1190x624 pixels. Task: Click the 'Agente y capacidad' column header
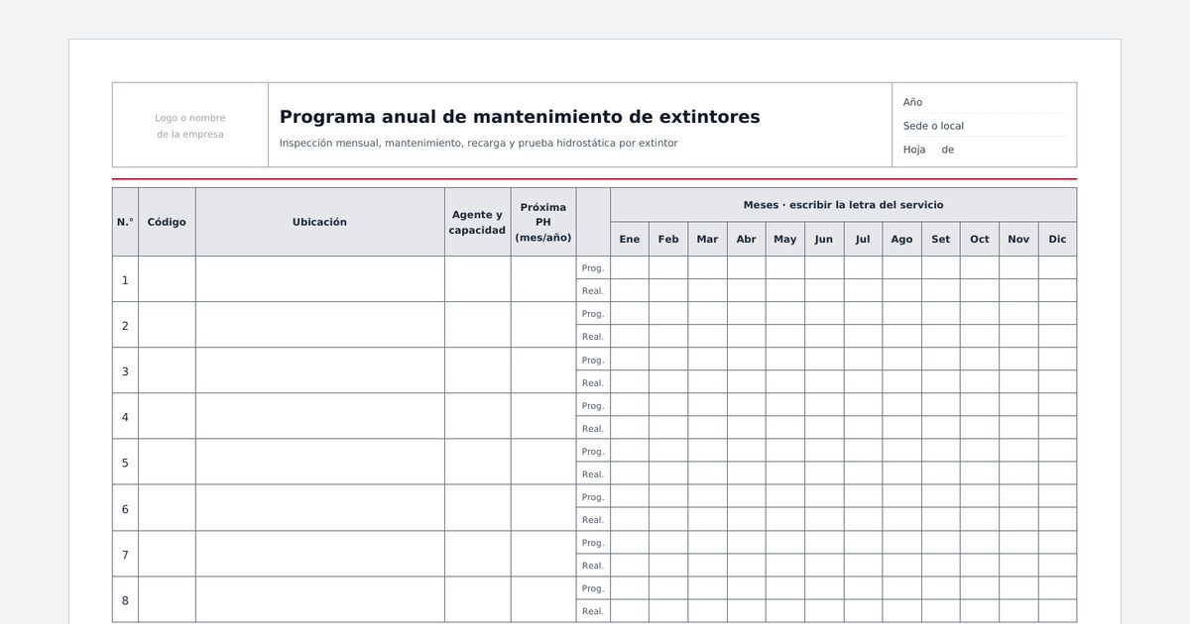[x=477, y=222]
